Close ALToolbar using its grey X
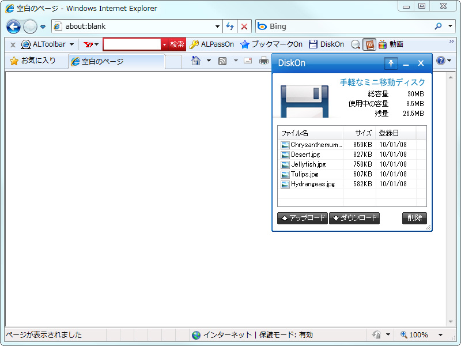The width and height of the screenshot is (461, 346). tap(13, 45)
